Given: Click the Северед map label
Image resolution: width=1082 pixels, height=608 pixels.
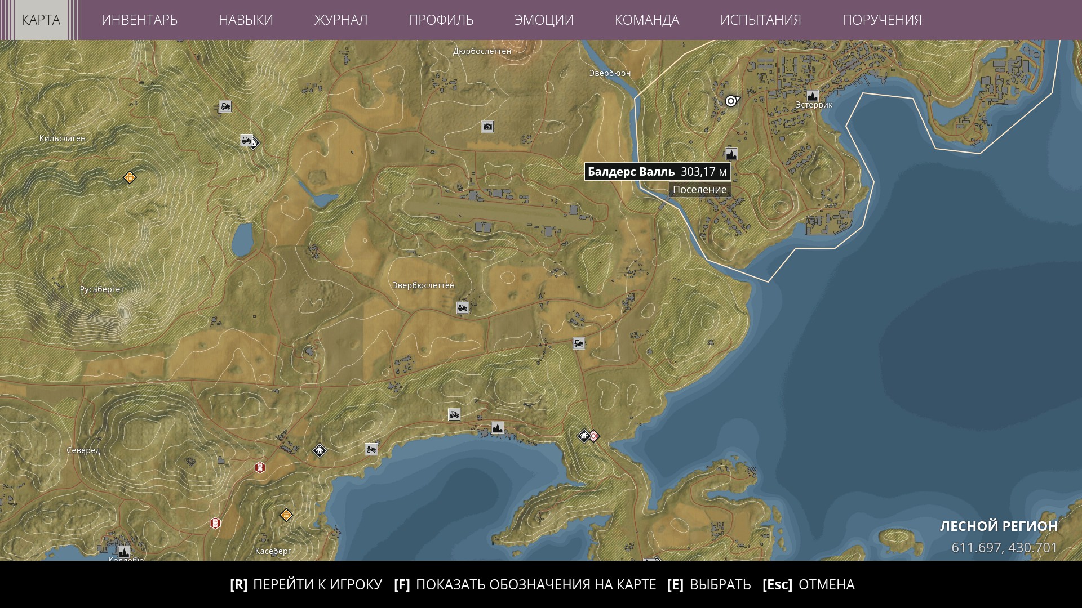Looking at the screenshot, I should coord(83,450).
